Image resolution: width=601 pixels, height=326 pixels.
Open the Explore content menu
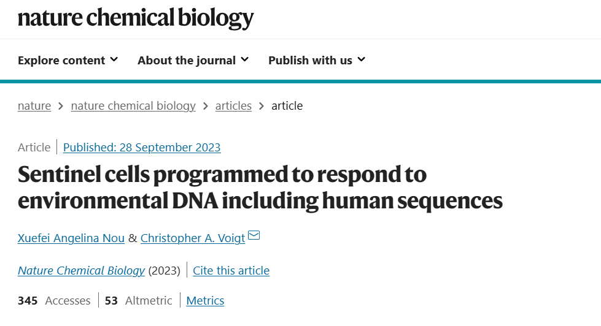68,61
